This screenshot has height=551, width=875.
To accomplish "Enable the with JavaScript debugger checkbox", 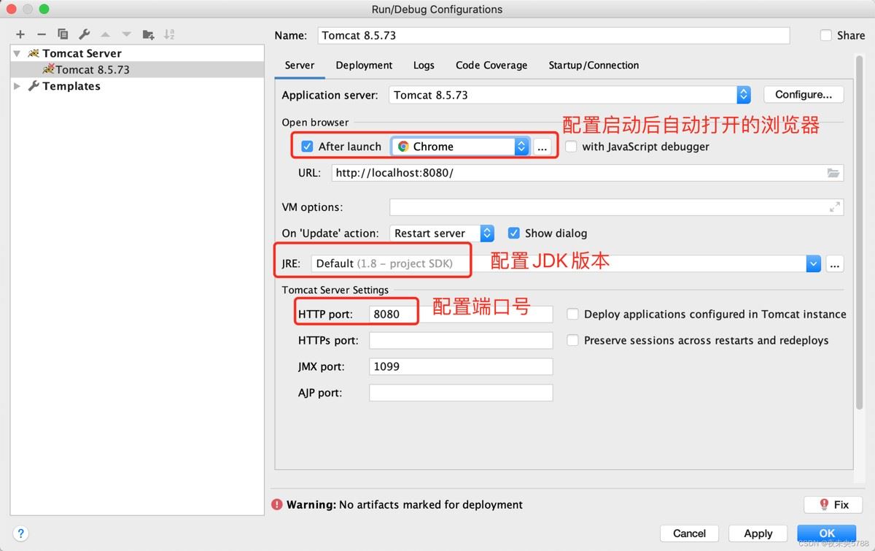I will 571,147.
